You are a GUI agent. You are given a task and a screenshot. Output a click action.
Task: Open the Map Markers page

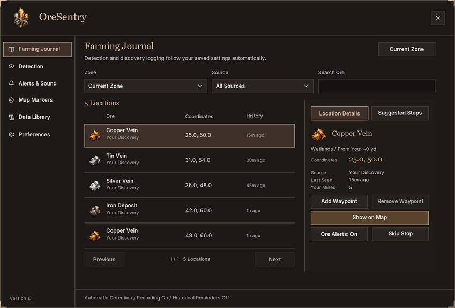[38, 100]
